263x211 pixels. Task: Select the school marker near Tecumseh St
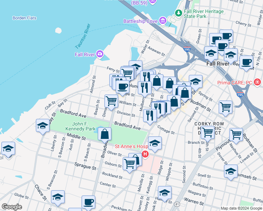pos(231,171)
